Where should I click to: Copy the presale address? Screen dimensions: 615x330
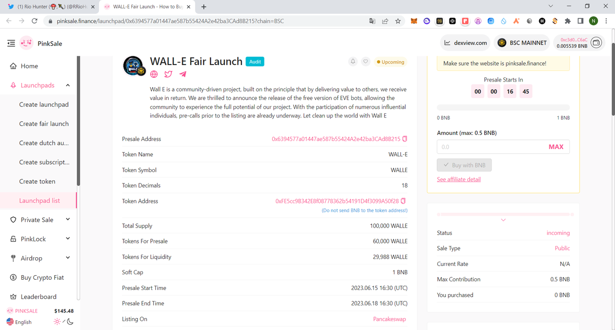tap(405, 139)
